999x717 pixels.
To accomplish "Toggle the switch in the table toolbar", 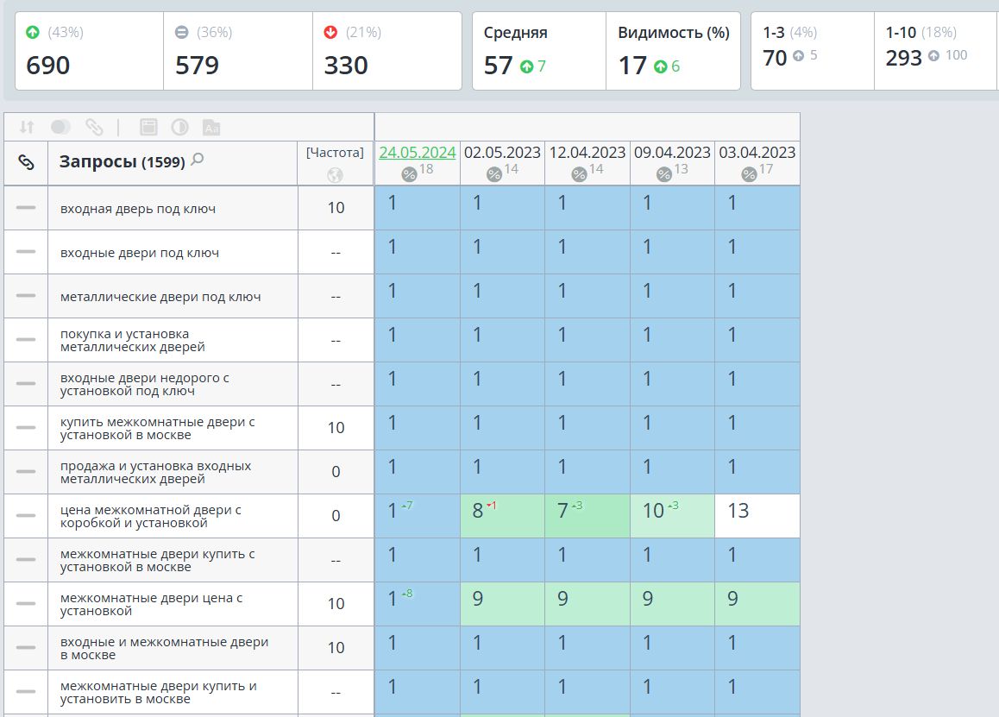I will pyautogui.click(x=60, y=127).
